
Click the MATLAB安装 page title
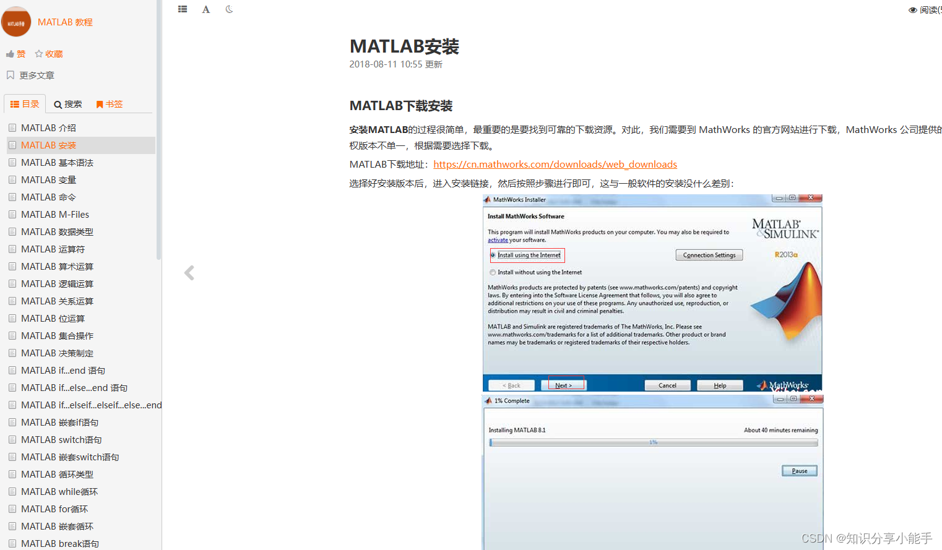pos(404,46)
